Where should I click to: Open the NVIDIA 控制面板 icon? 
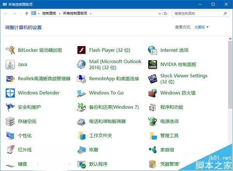tap(153, 64)
